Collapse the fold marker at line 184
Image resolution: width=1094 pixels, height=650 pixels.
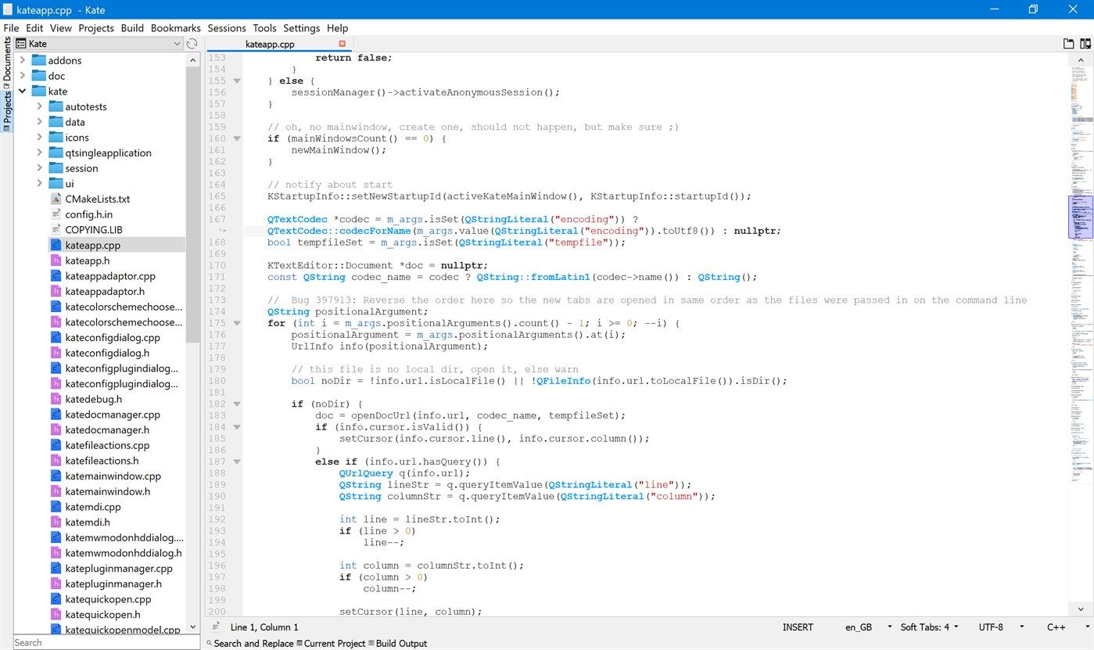[x=237, y=427]
